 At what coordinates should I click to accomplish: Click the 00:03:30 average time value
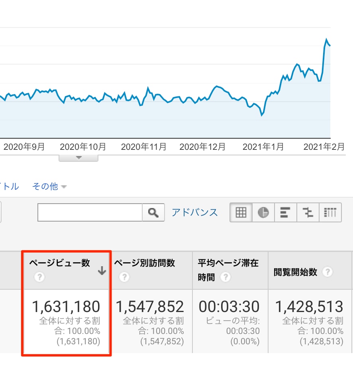[229, 306]
